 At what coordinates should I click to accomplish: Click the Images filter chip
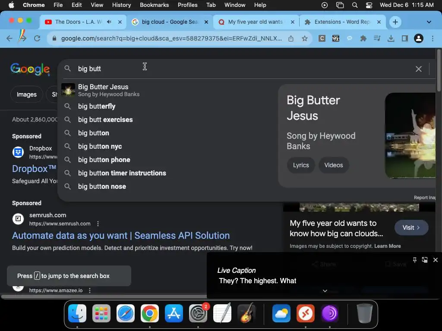pos(26,94)
